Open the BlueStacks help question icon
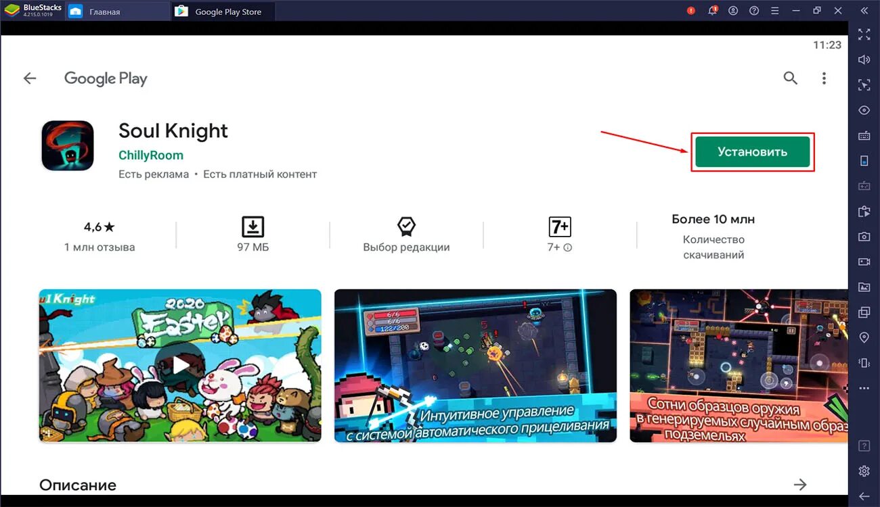Screen dimensions: 880x507 (754, 11)
